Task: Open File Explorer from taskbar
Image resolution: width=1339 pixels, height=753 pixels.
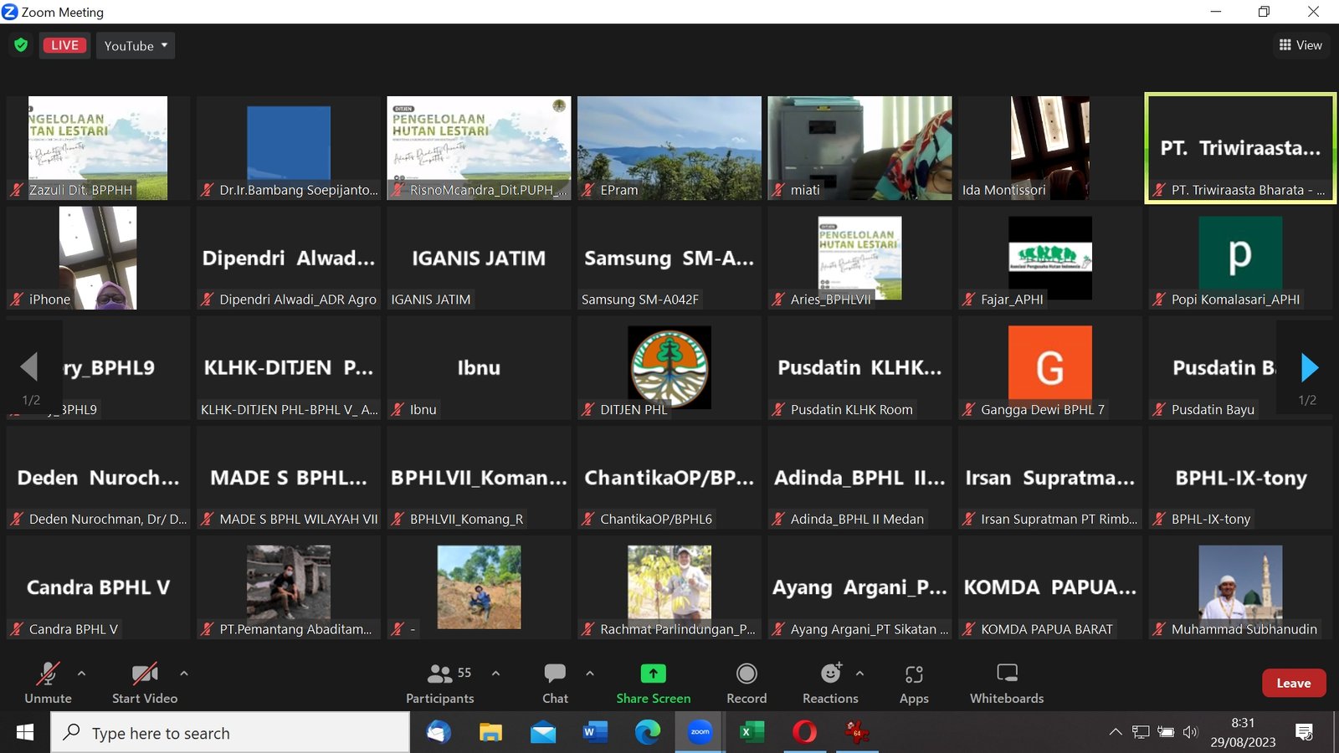Action: 490,732
